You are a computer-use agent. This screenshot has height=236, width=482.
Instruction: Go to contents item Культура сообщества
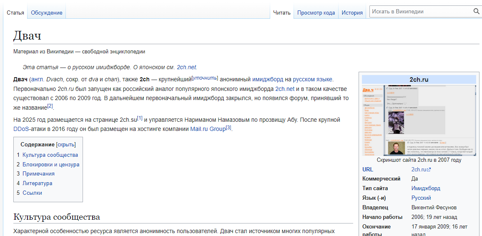tap(50, 155)
